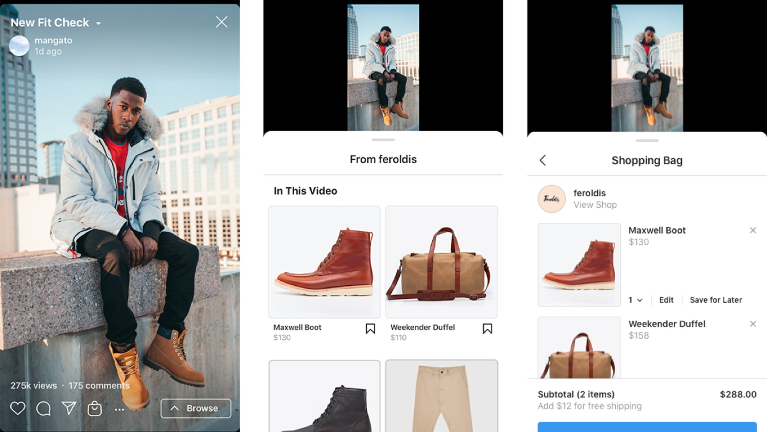Select the Maxwell Boot title in product grid
Image resolution: width=768 pixels, height=432 pixels.
[x=297, y=327]
